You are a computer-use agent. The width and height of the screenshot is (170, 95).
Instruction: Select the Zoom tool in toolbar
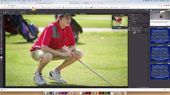coord(1,53)
